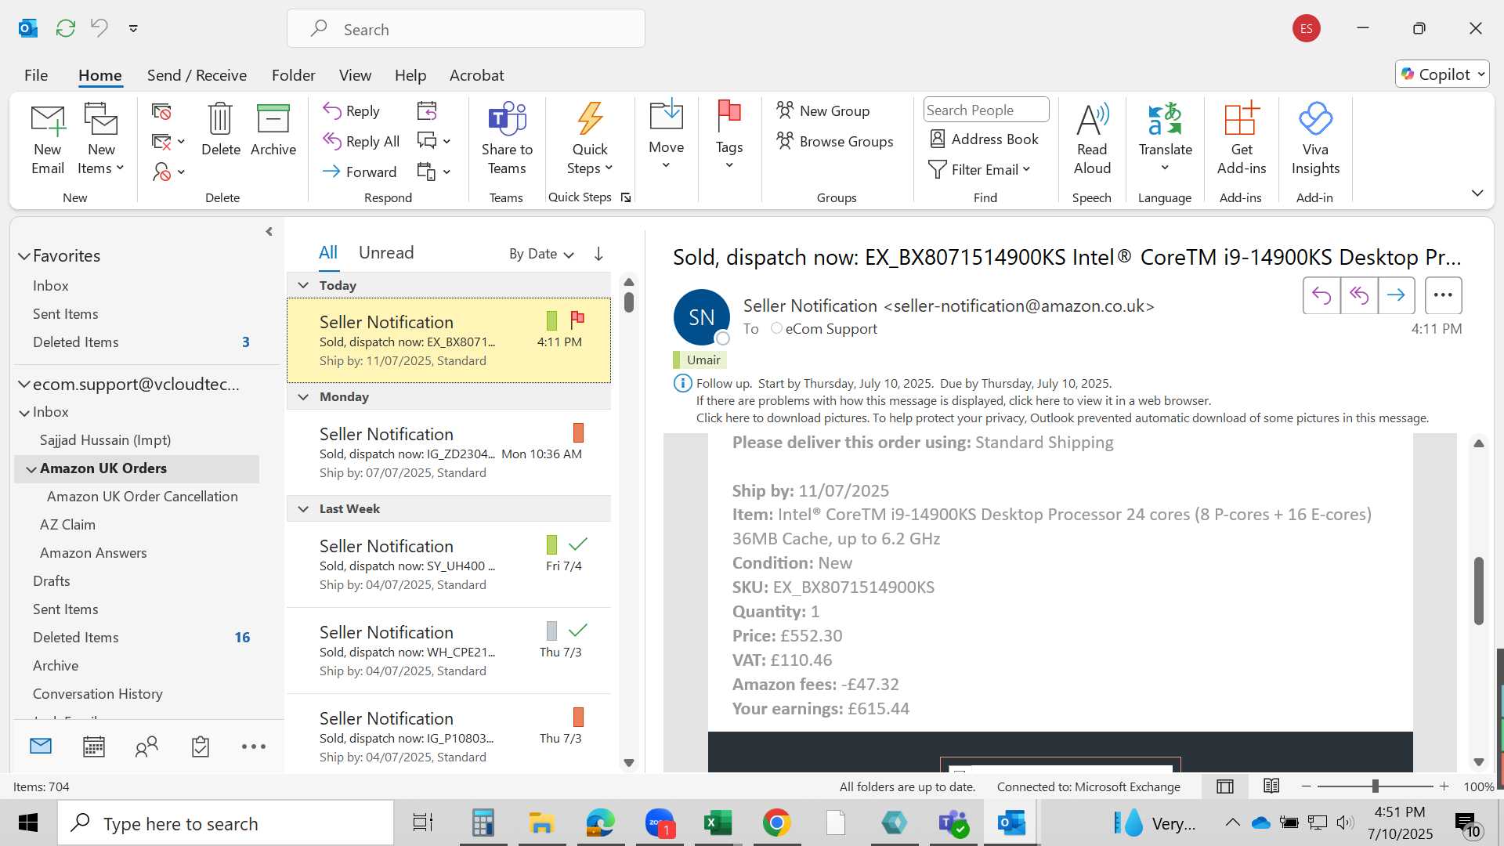Open Viva Insights
Image resolution: width=1504 pixels, height=846 pixels.
(x=1315, y=139)
